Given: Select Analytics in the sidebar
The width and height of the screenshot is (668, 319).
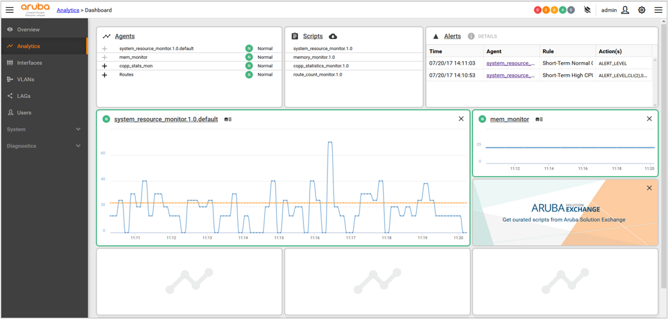Looking at the screenshot, I should (44, 46).
